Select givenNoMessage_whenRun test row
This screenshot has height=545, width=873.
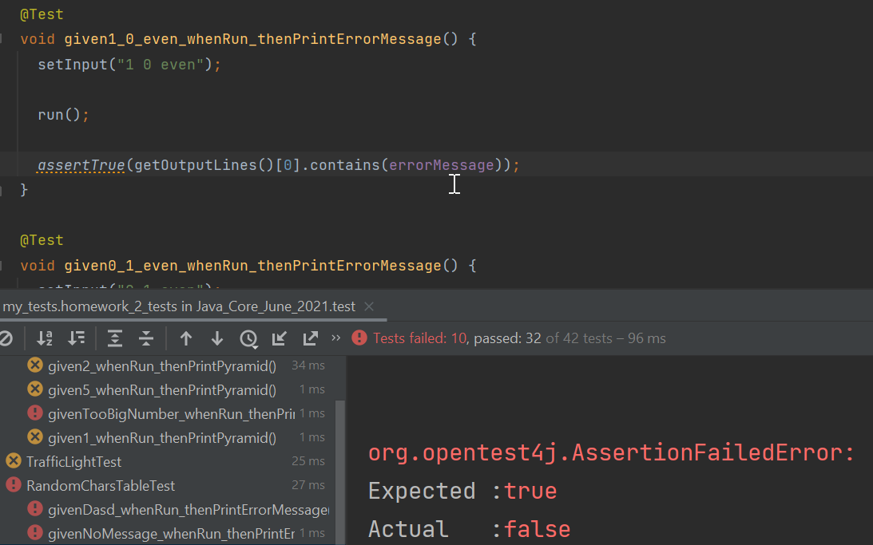(x=172, y=533)
